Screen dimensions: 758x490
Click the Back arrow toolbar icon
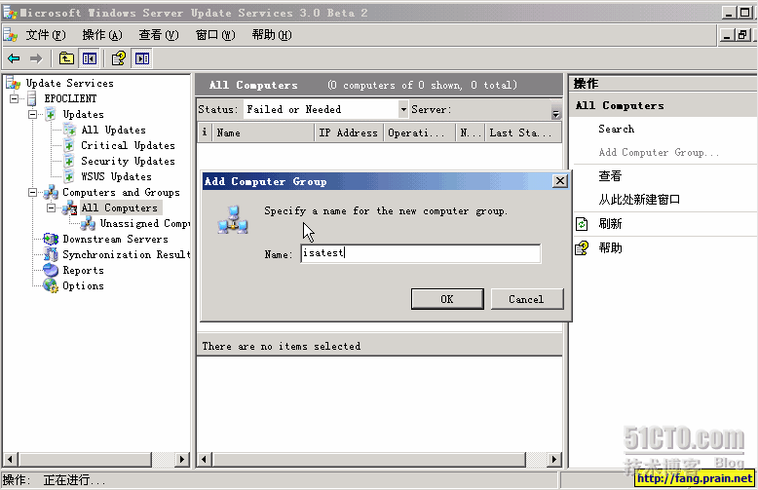coord(14,59)
